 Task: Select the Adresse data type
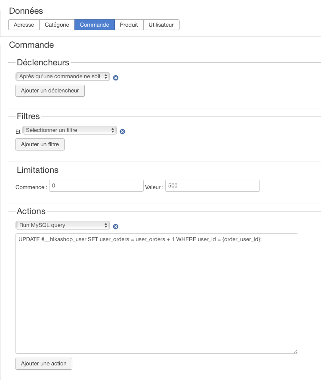coord(24,25)
